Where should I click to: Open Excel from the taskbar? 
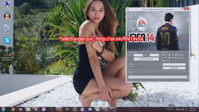coord(97,109)
